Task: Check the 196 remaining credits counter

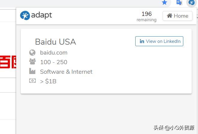Action: pyautogui.click(x=146, y=16)
